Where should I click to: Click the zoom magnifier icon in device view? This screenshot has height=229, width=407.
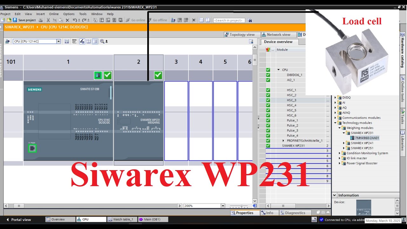pyautogui.click(x=102, y=41)
